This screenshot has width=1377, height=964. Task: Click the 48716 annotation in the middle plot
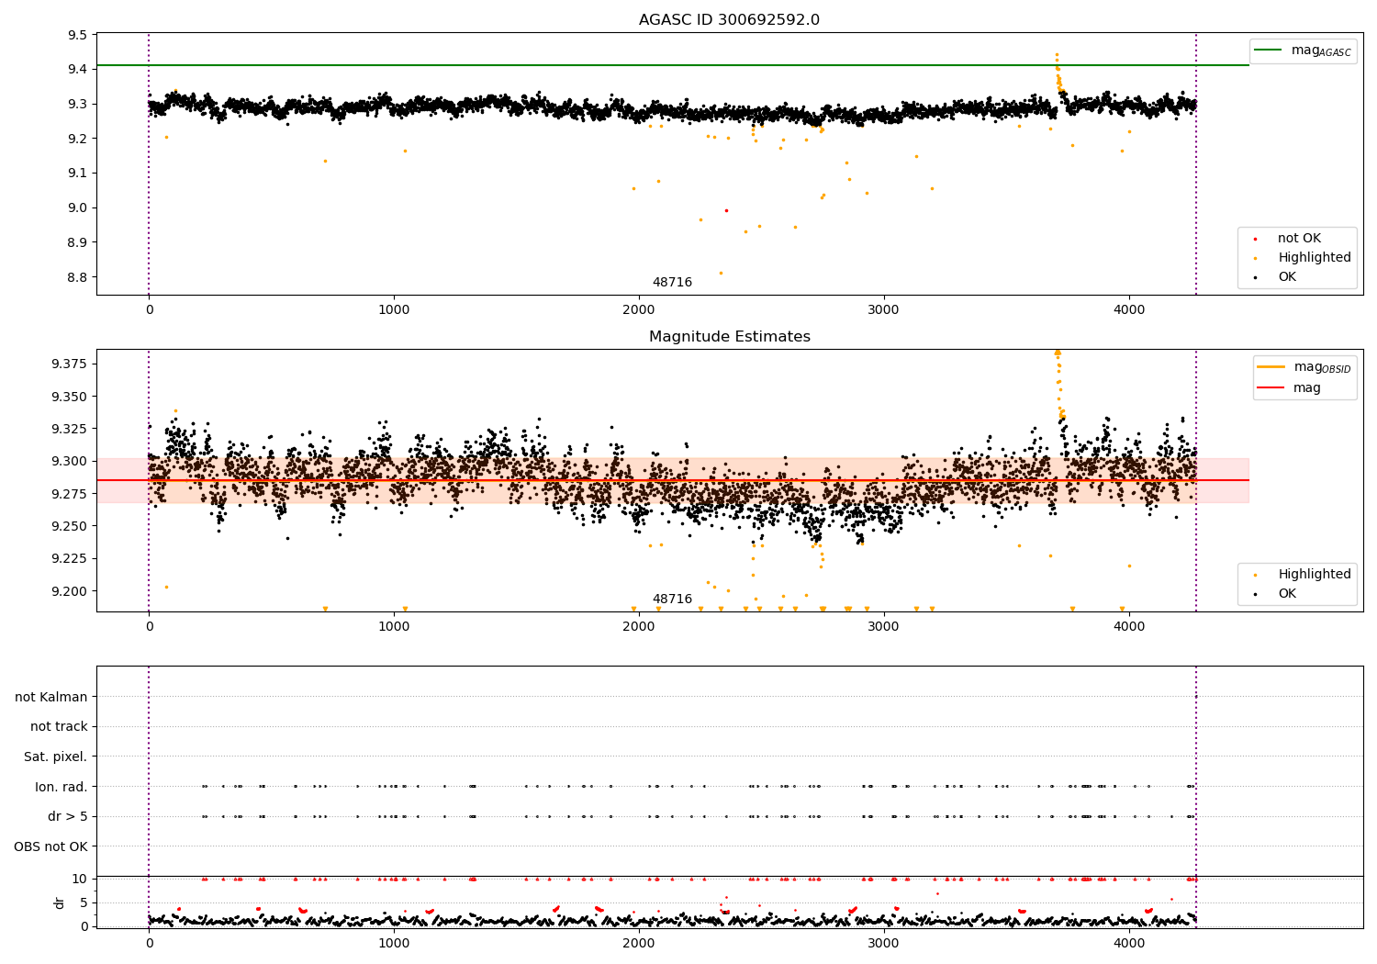point(672,599)
